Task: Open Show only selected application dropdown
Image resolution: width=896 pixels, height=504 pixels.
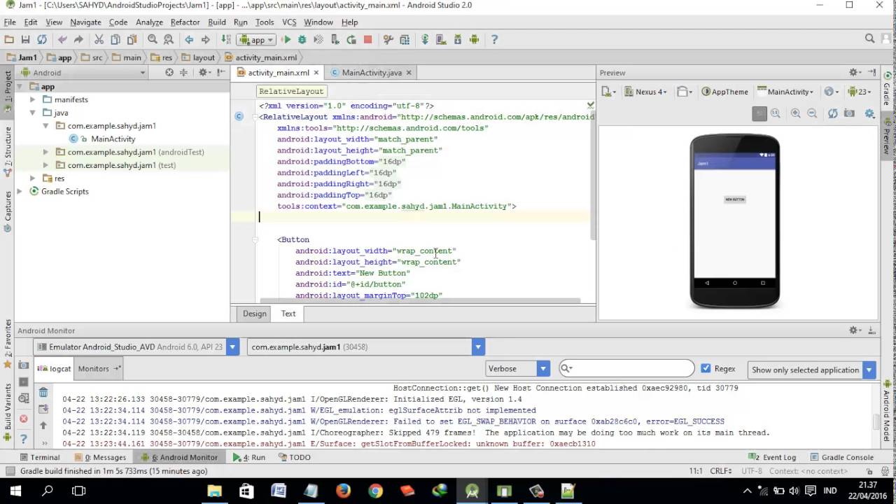Action: (812, 370)
